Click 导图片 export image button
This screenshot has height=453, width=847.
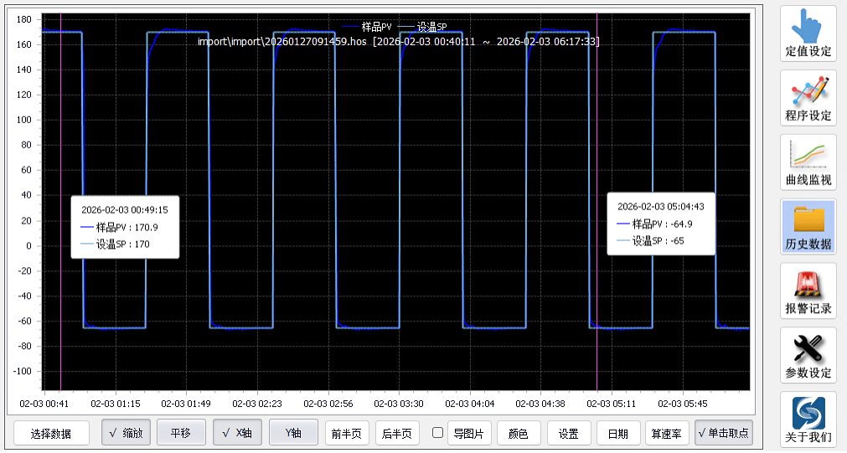469,434
